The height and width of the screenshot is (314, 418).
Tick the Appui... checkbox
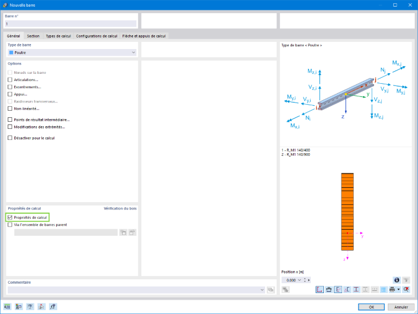point(10,94)
